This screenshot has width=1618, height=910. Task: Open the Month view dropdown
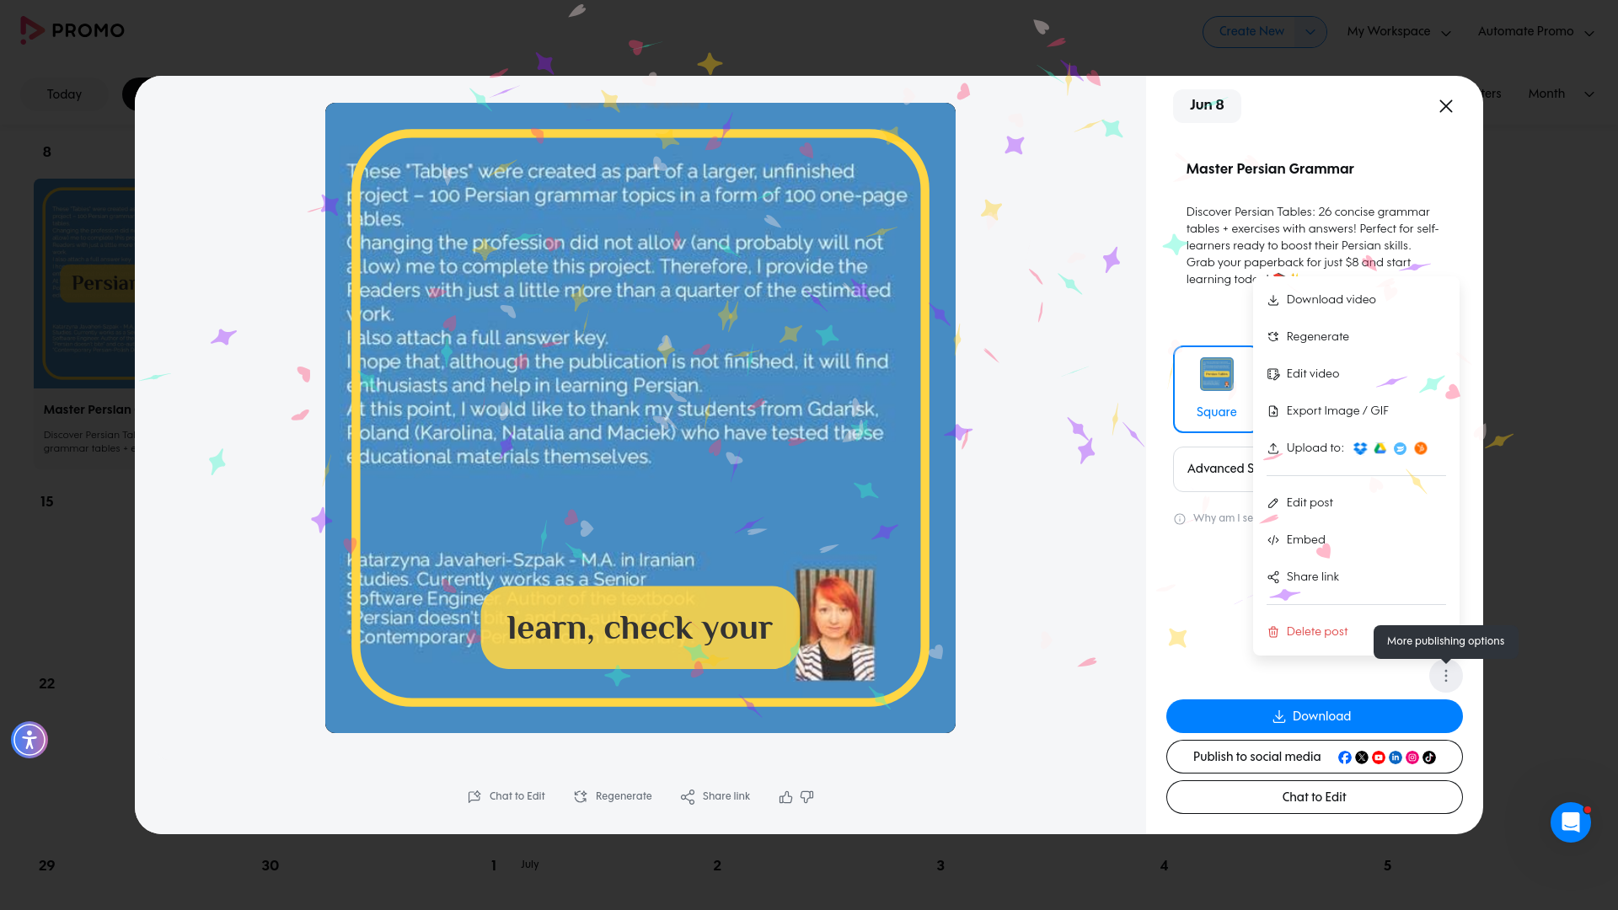[x=1561, y=94]
